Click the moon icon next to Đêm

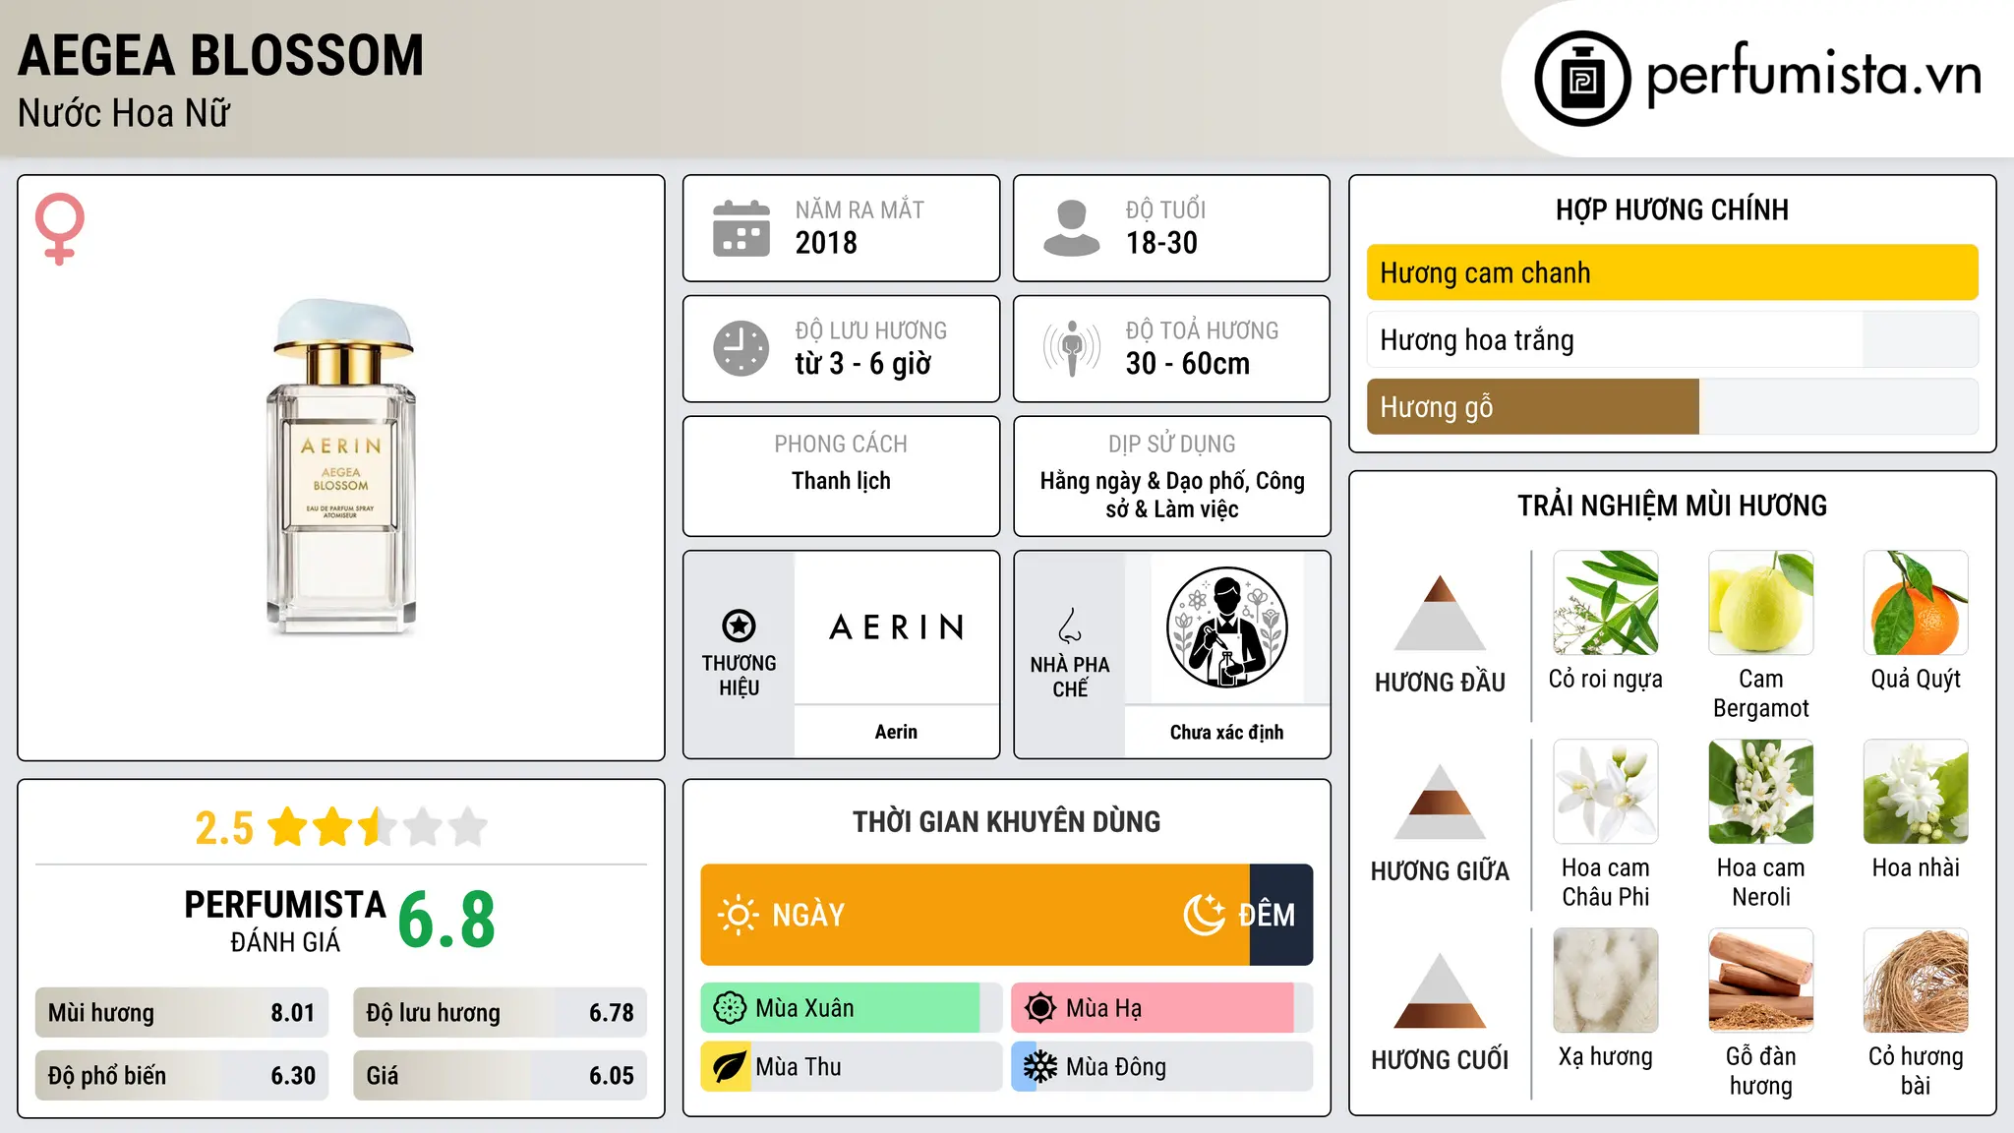(1205, 915)
